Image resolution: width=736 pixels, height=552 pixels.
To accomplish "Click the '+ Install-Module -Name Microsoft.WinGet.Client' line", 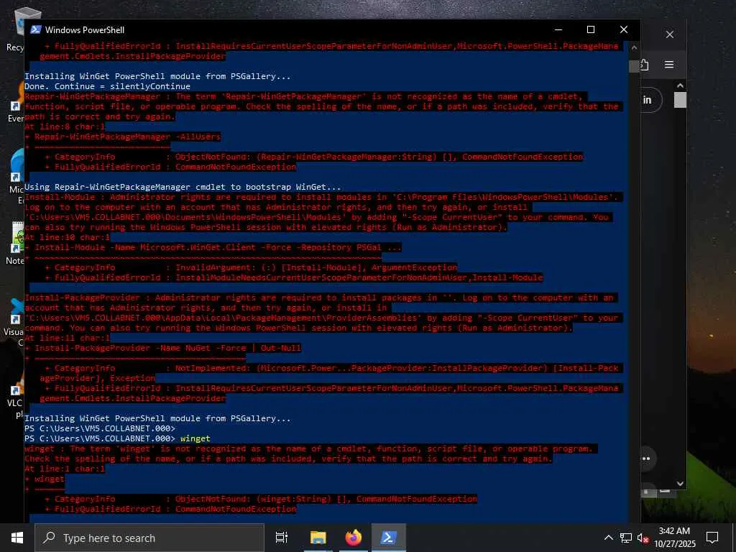I will click(213, 247).
